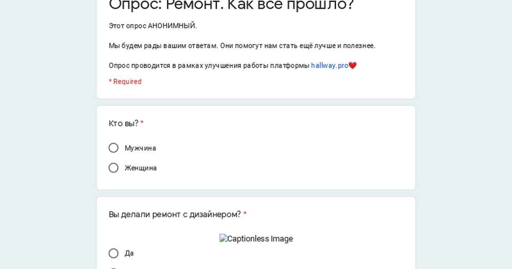Click the Опрос проводится description text
Viewport: 512px width, 269px height.
click(x=209, y=65)
